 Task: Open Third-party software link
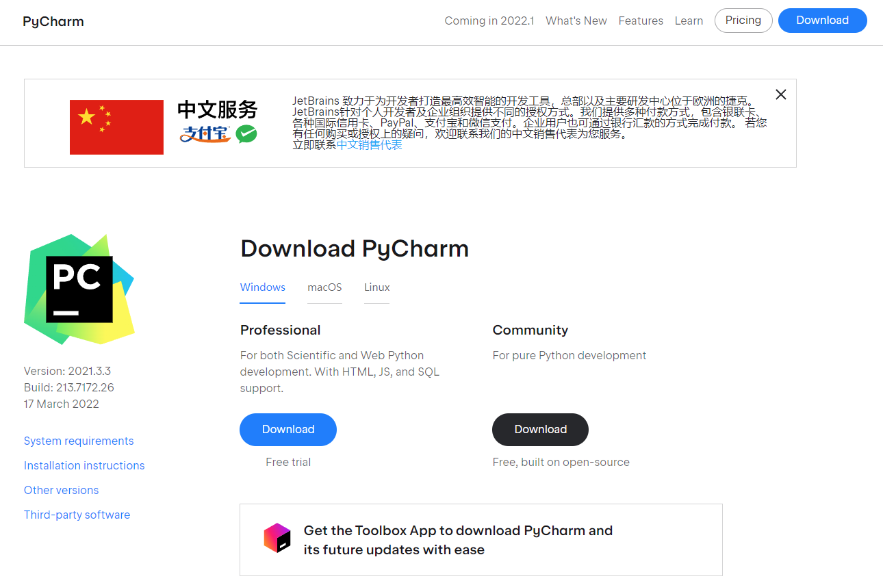pyautogui.click(x=77, y=515)
